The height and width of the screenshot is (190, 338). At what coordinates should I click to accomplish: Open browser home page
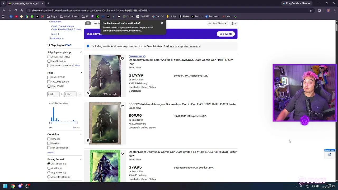click(22, 10)
